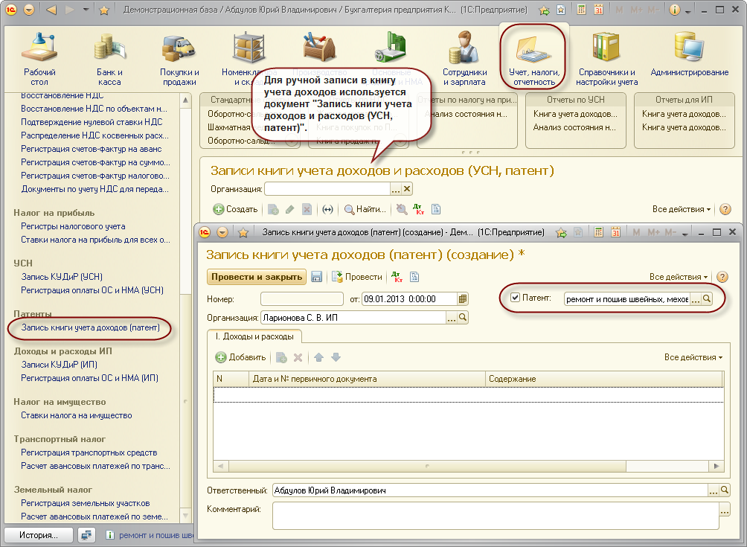The height and width of the screenshot is (547, 747).
Task: Click the help icon in document form
Action: pos(722,277)
